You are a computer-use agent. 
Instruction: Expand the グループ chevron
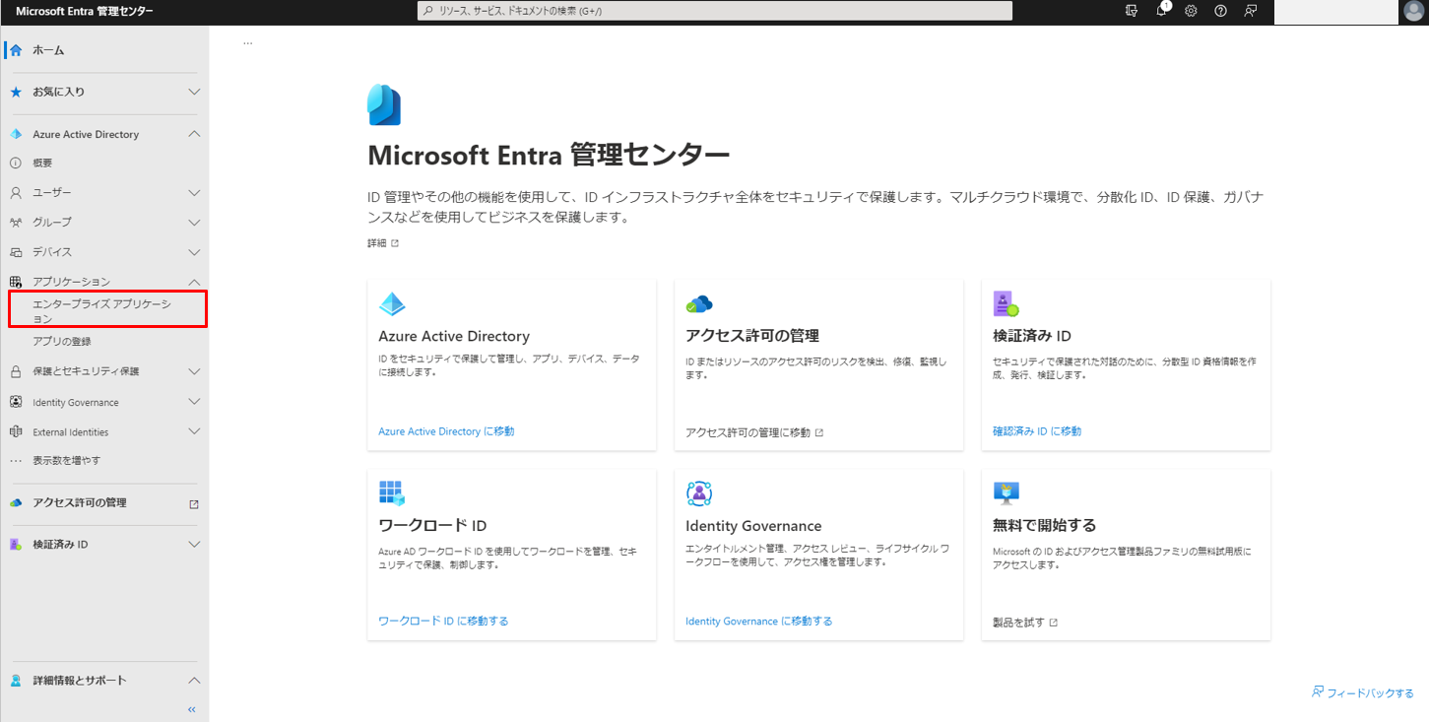pos(194,223)
